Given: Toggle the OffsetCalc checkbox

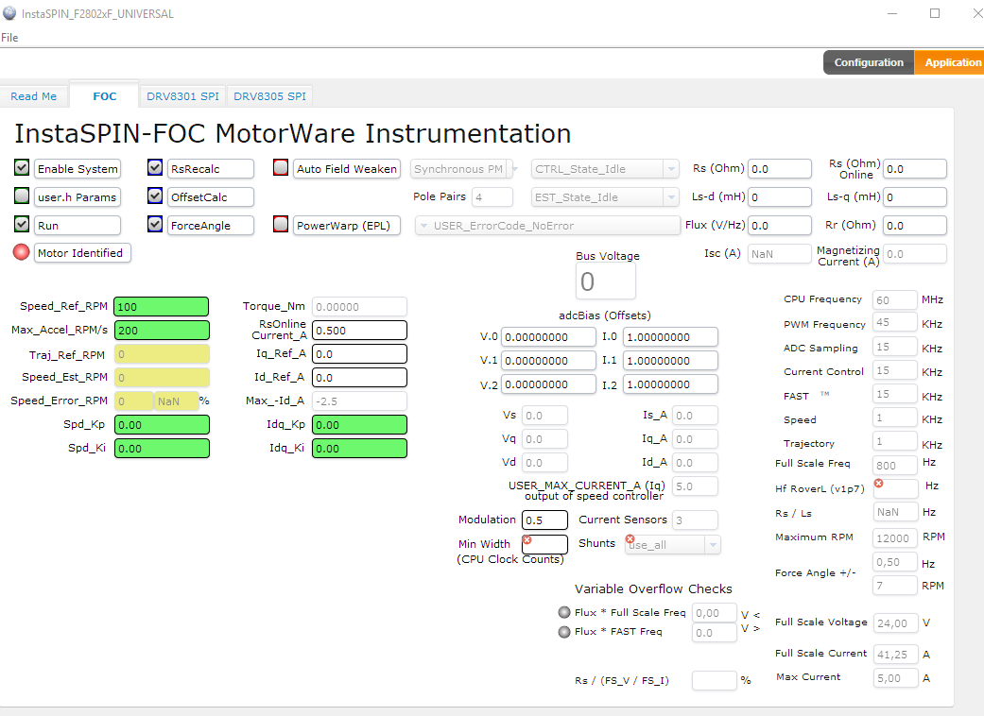Looking at the screenshot, I should click(x=155, y=196).
